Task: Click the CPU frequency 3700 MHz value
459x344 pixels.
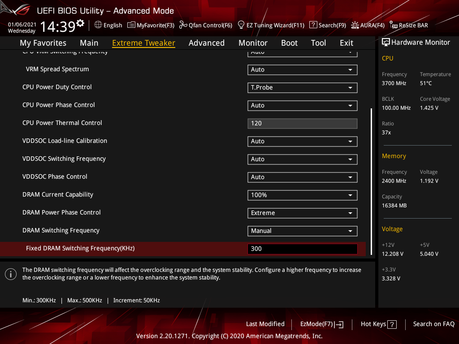Action: coord(394,83)
